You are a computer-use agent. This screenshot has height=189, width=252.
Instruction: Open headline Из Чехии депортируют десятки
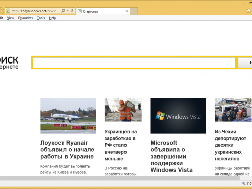230,145
